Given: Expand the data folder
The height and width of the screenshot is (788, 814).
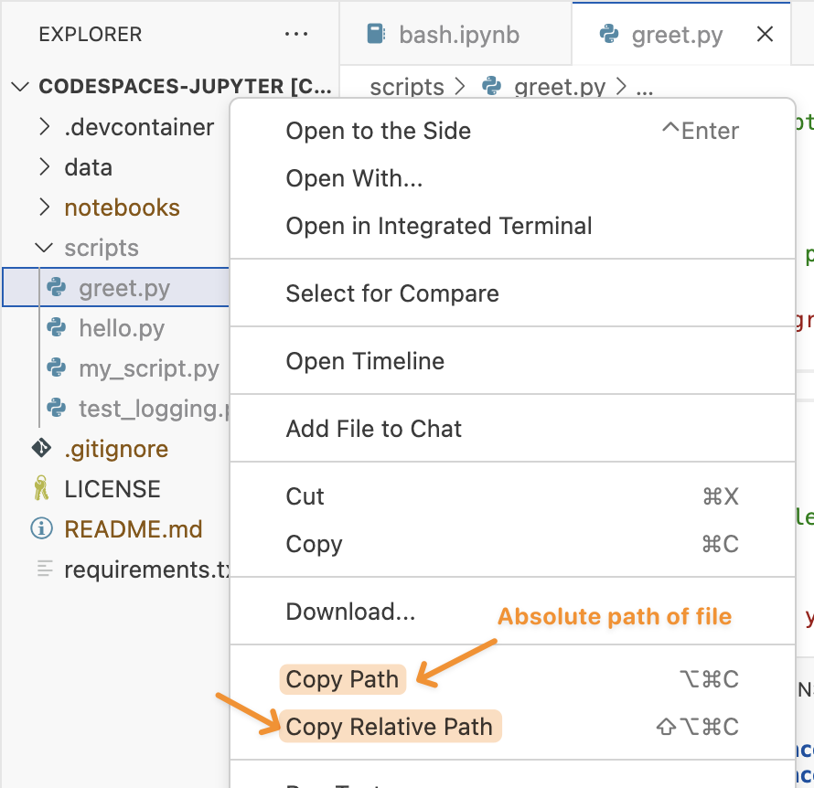Looking at the screenshot, I should pos(44,167).
